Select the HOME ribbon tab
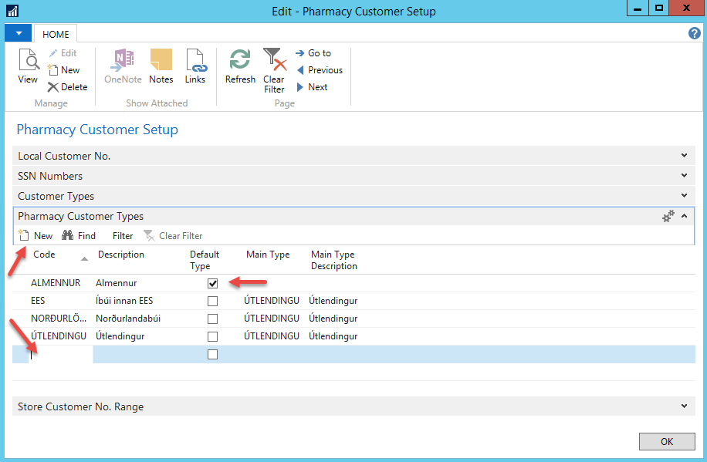 click(x=56, y=35)
